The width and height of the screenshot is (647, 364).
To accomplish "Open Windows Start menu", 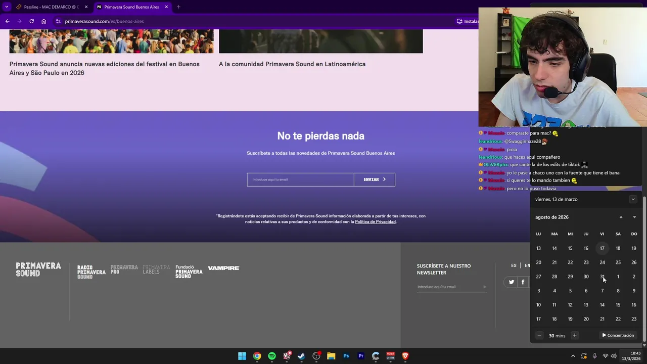I will [242, 356].
